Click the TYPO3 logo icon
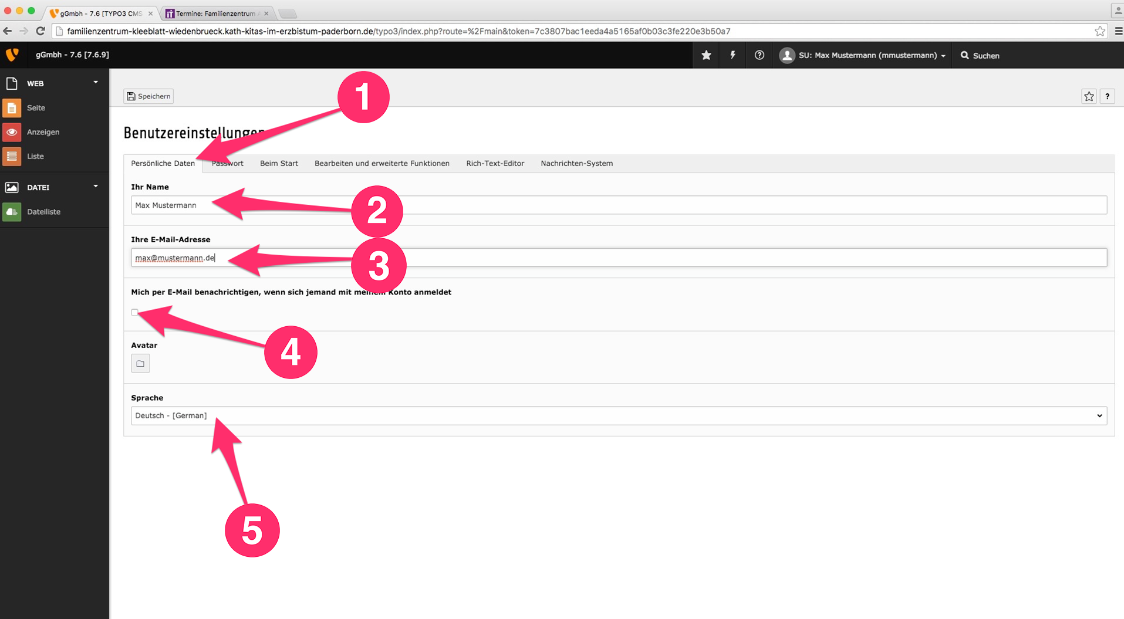Viewport: 1124px width, 619px height. pyautogui.click(x=12, y=55)
